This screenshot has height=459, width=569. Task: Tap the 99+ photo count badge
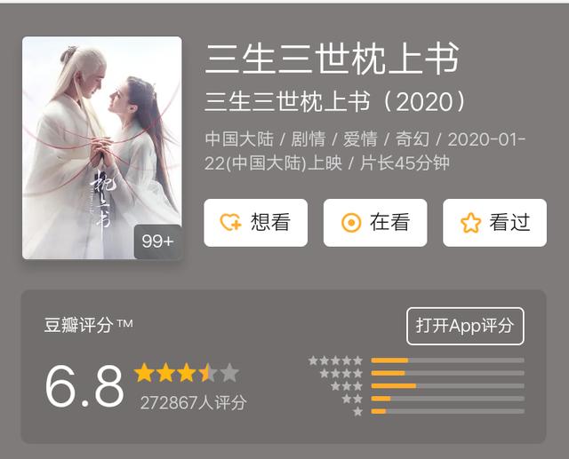158,241
